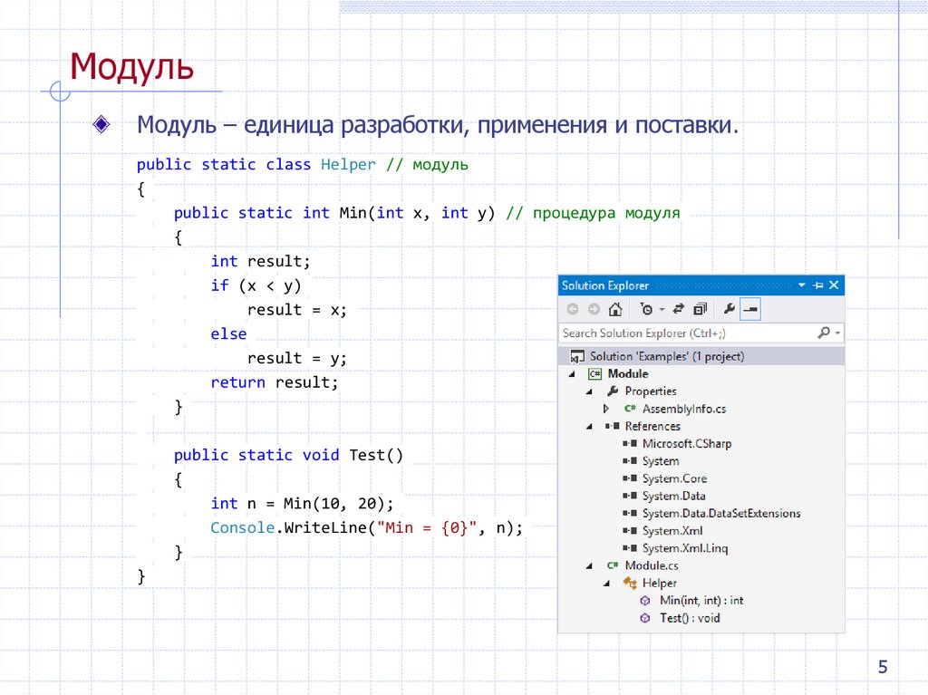This screenshot has width=928, height=695.
Task: Click the Collapse All toolbar icon
Action: pos(749,308)
